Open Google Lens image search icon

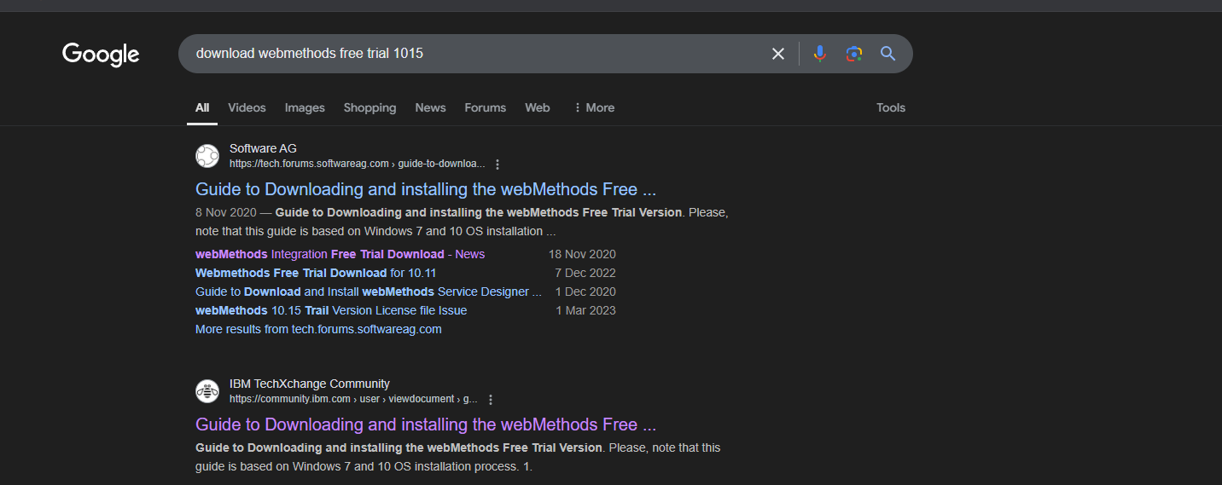pos(854,54)
